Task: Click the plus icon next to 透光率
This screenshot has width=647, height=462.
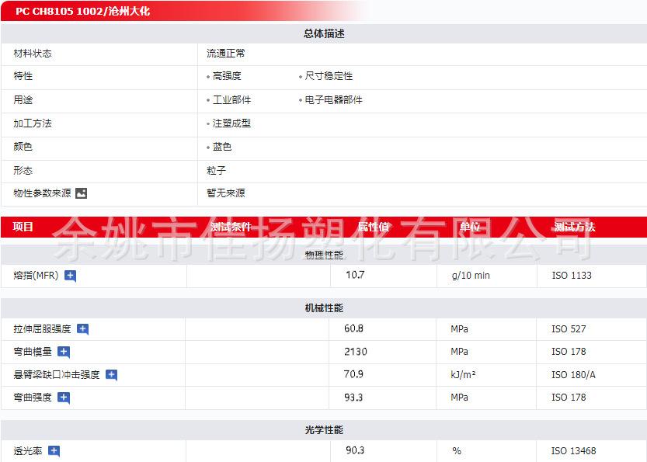Action: click(54, 451)
